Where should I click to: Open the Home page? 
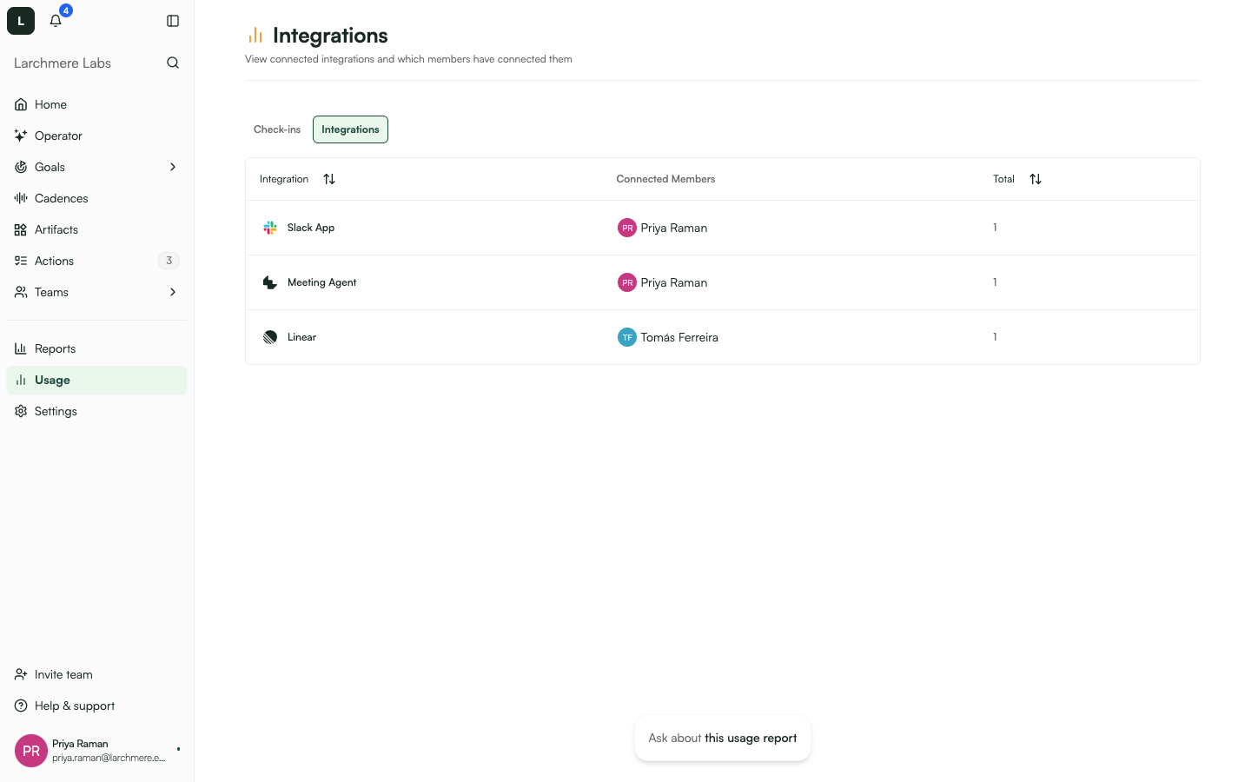tap(96, 104)
